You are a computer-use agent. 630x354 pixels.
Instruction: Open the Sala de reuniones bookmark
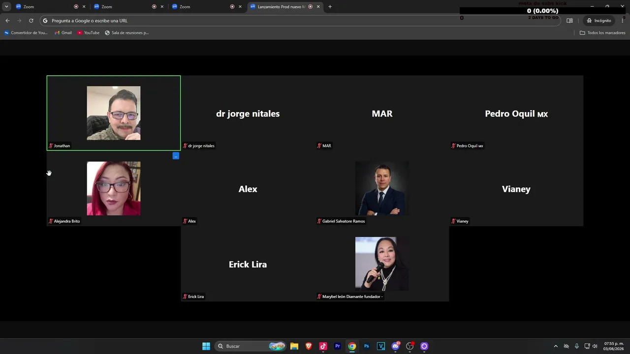(x=126, y=33)
